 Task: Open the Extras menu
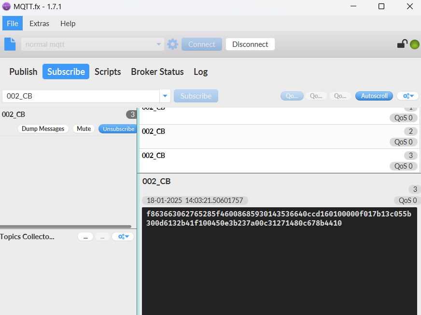[x=39, y=23]
